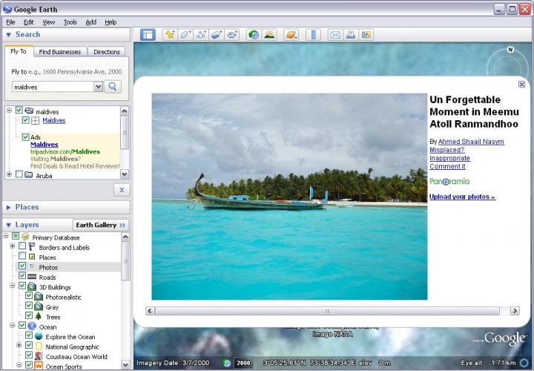
Task: Open the Tools menu
Action: tap(70, 22)
